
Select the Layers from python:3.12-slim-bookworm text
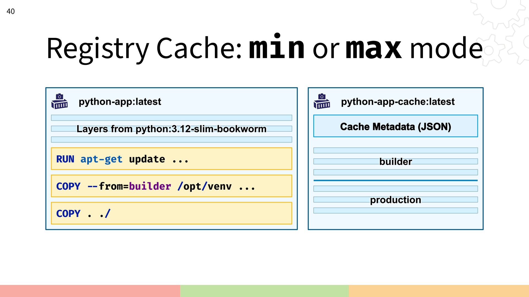(171, 129)
